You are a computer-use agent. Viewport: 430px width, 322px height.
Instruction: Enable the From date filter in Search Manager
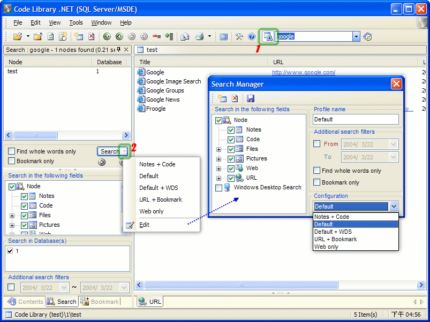[316, 144]
